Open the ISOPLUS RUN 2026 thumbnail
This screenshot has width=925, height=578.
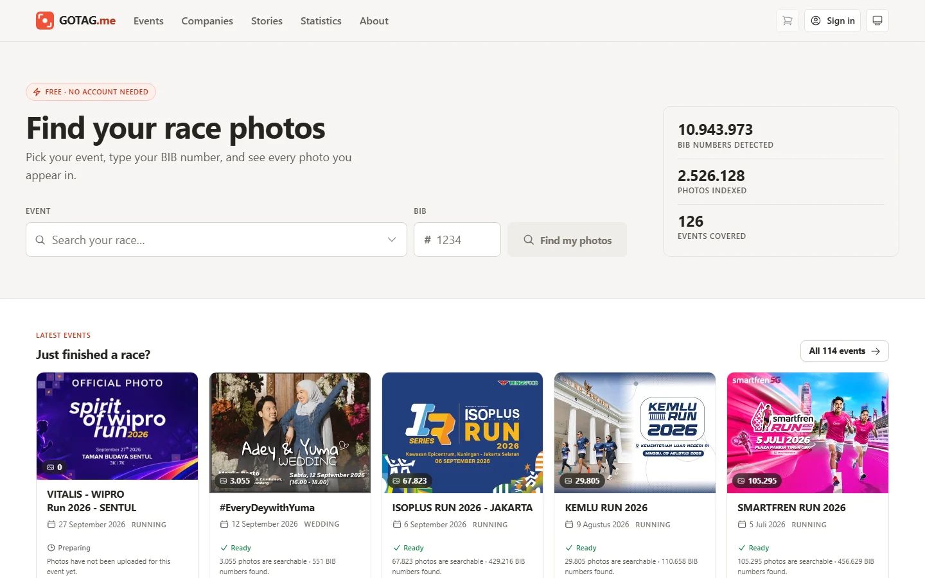click(463, 433)
